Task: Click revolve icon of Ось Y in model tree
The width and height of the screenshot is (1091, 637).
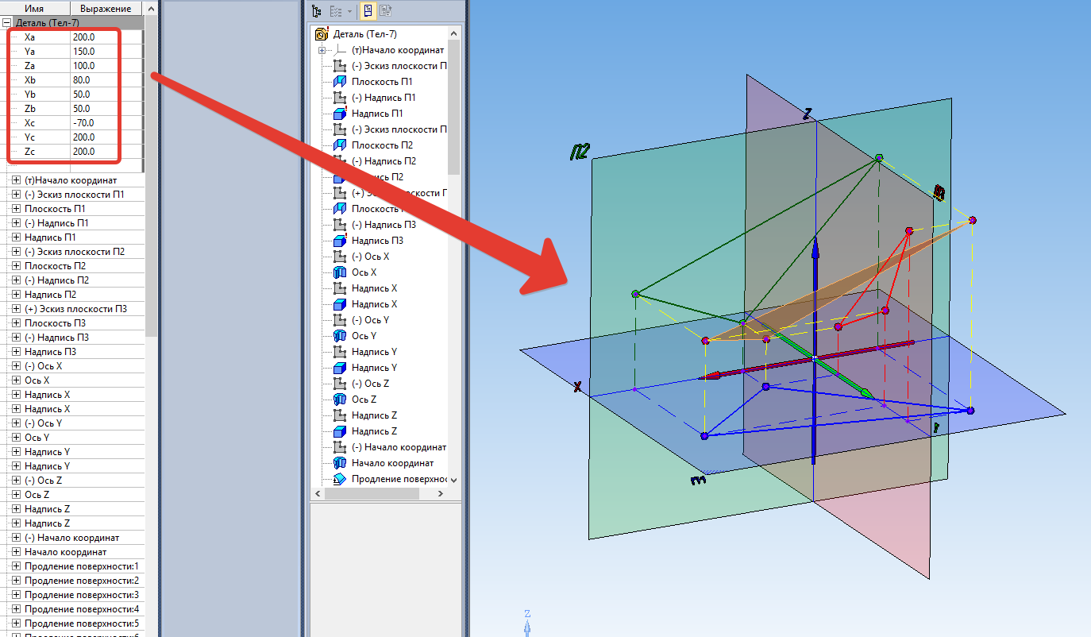Action: pos(340,336)
